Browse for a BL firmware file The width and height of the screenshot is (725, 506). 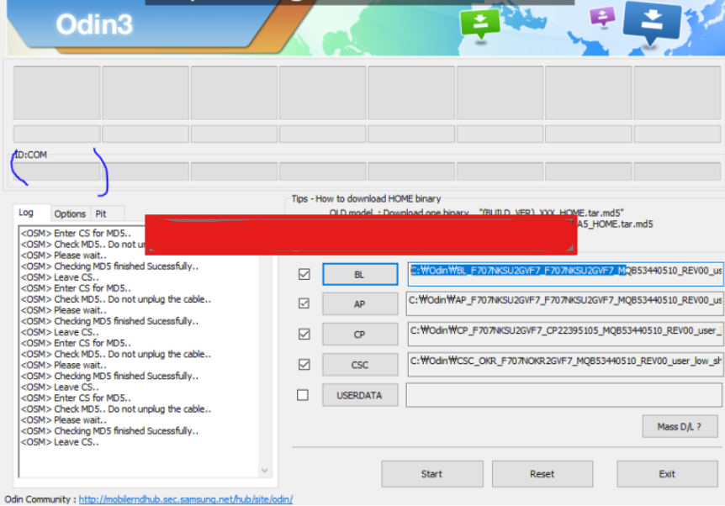tap(360, 275)
